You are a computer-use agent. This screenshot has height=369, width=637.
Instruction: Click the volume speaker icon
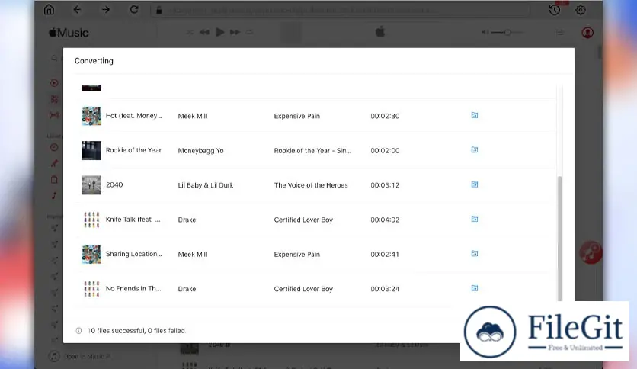point(485,32)
